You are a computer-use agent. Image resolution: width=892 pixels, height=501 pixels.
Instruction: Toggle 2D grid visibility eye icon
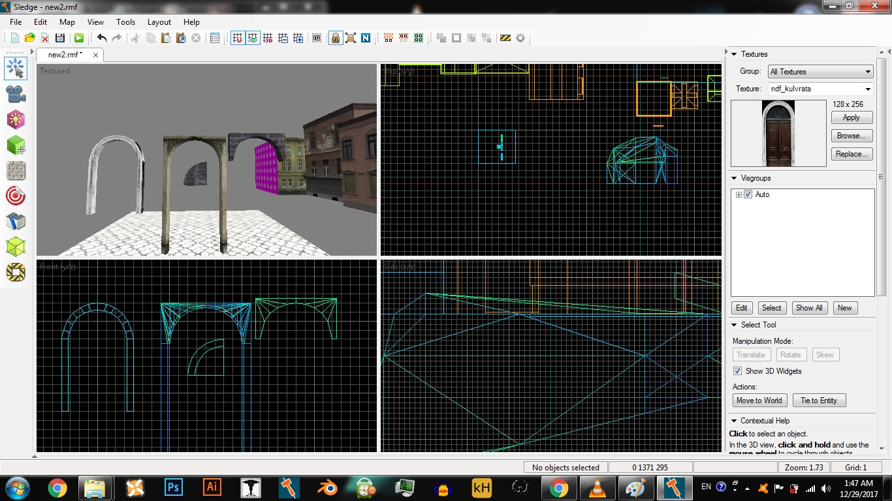tap(253, 38)
